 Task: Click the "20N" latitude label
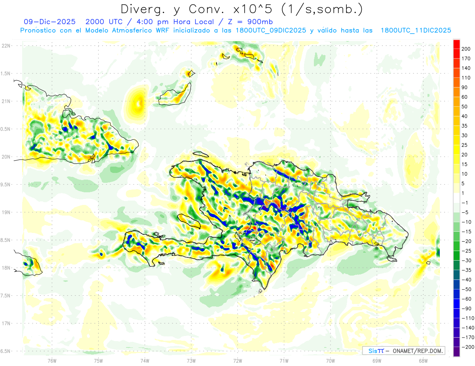pyautogui.click(x=6, y=157)
